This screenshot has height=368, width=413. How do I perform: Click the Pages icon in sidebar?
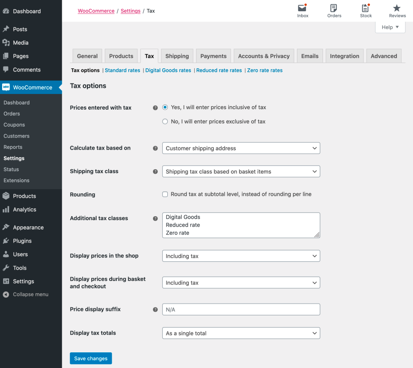tap(6, 56)
